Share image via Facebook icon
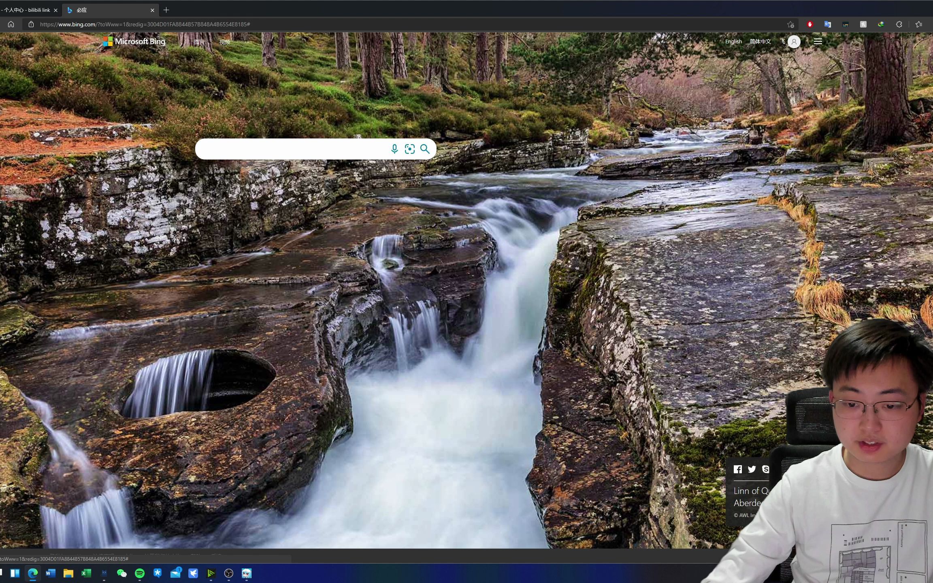The width and height of the screenshot is (933, 583). 738,469
